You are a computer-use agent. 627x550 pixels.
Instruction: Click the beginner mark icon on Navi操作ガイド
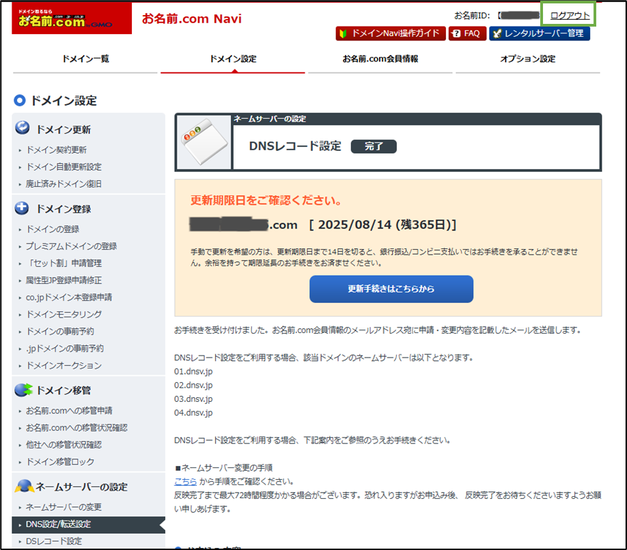pos(343,33)
